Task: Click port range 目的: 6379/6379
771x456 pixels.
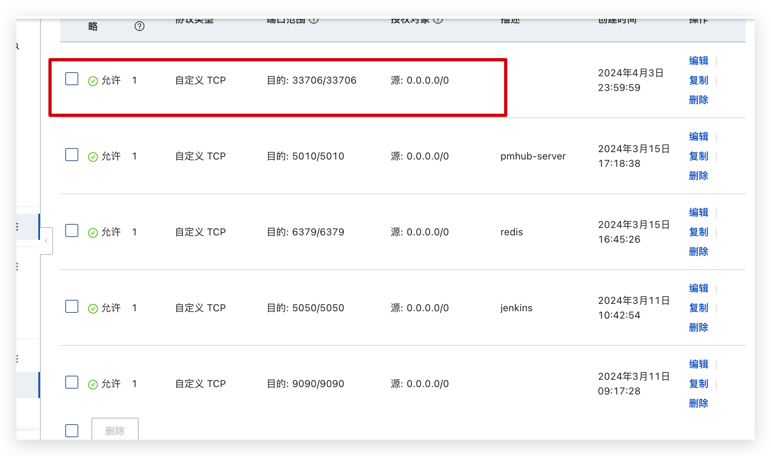Action: 306,232
